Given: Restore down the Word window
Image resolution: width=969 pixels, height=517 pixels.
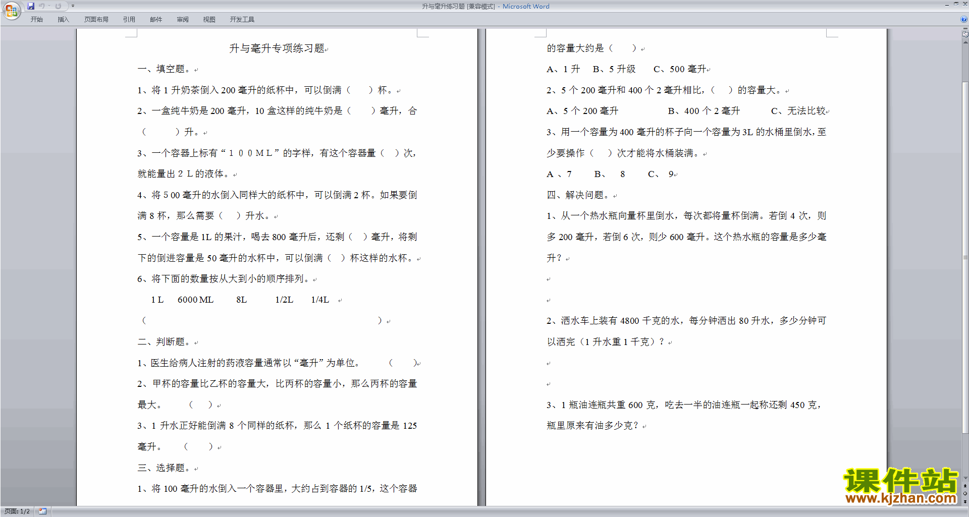Looking at the screenshot, I should (x=956, y=4).
